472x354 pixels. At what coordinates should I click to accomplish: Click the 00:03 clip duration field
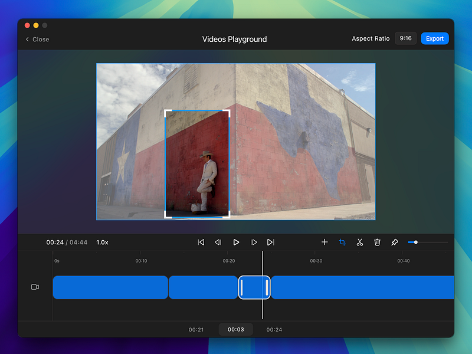(235, 330)
